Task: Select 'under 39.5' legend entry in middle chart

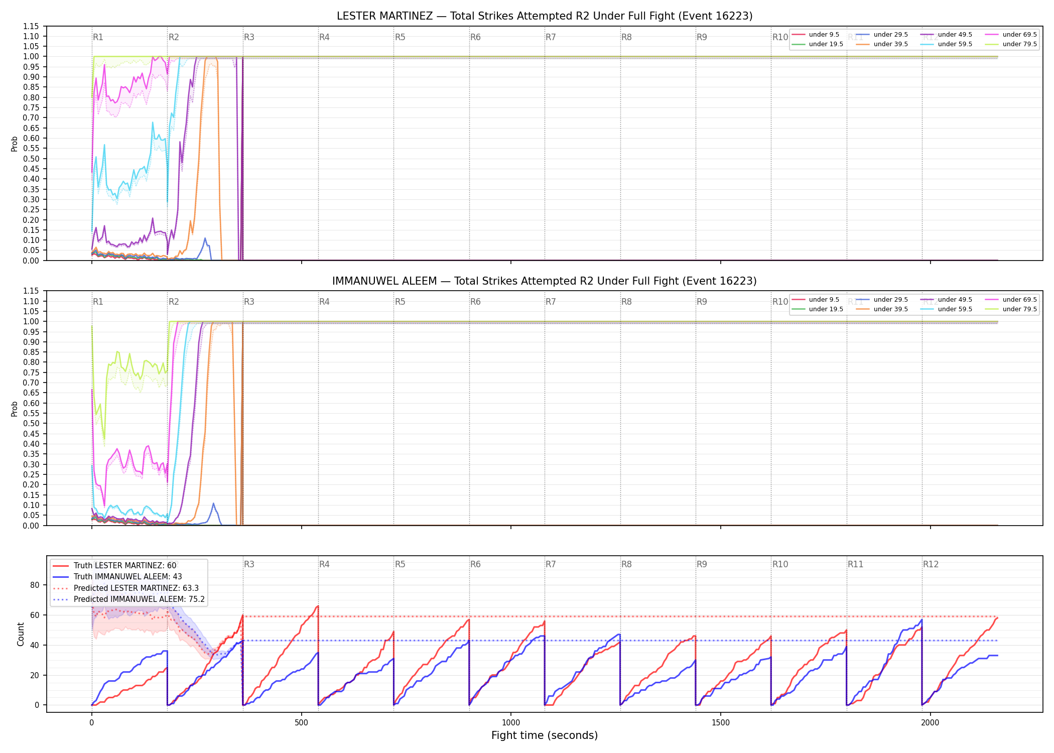Action: pos(881,309)
